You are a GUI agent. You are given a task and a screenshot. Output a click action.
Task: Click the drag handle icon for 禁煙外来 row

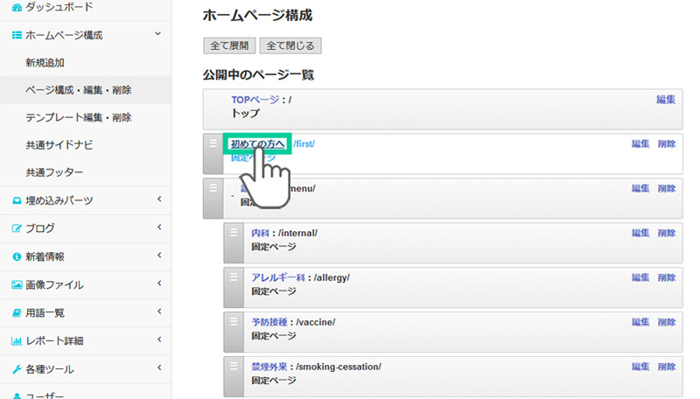(x=234, y=365)
